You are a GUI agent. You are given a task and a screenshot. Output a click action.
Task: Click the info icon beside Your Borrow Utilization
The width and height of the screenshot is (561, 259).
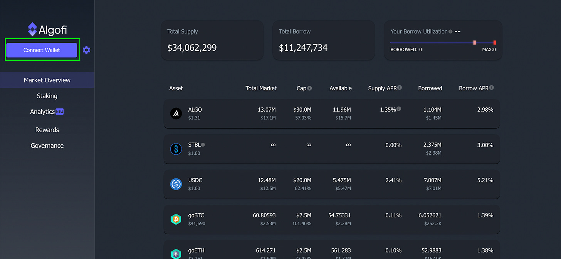450,32
